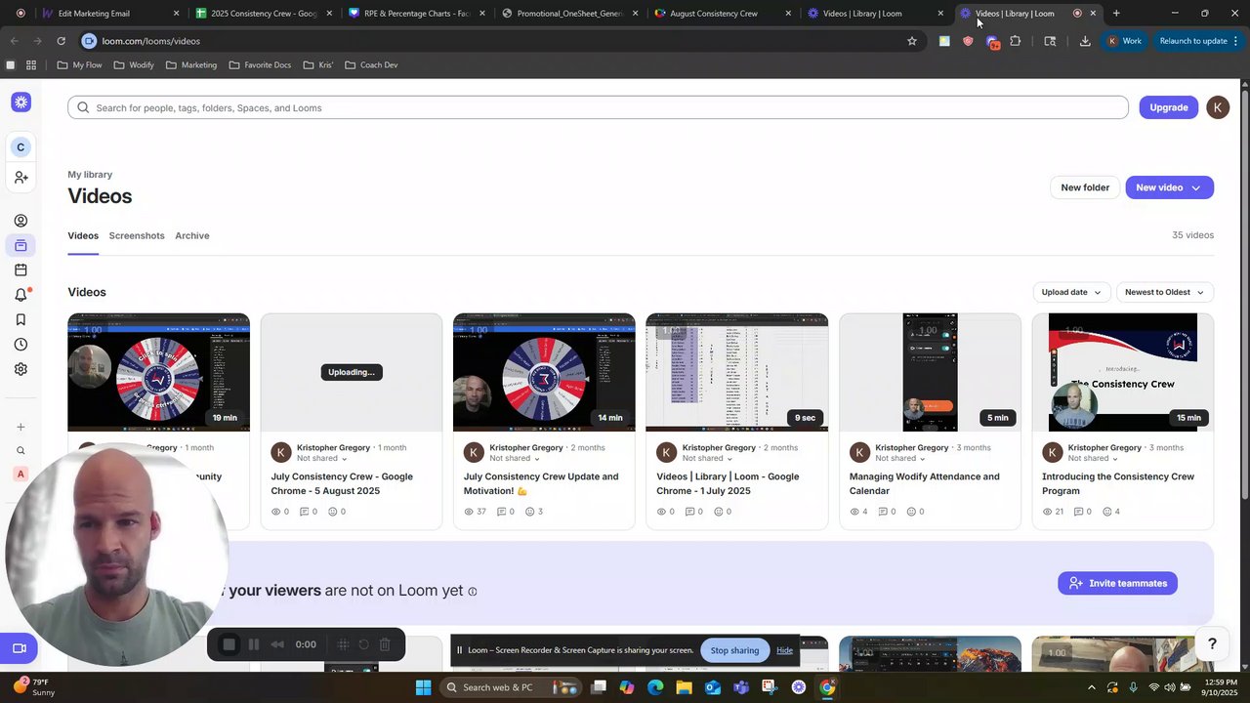Open the Meetings calendar icon in sidebar
Image resolution: width=1250 pixels, height=703 pixels.
coord(21,270)
